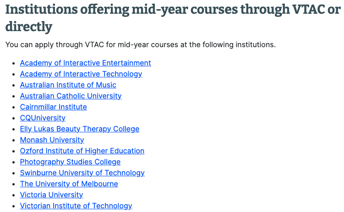This screenshot has width=344, height=212.
Task: Open Monash University link
Action: tap(52, 140)
